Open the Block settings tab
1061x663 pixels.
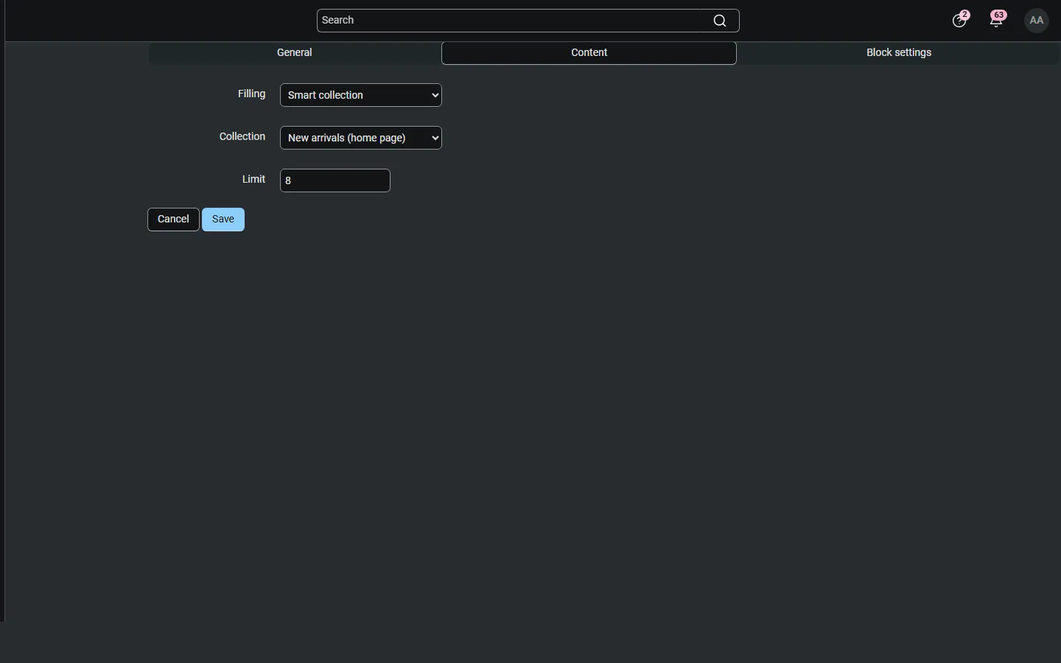point(899,53)
